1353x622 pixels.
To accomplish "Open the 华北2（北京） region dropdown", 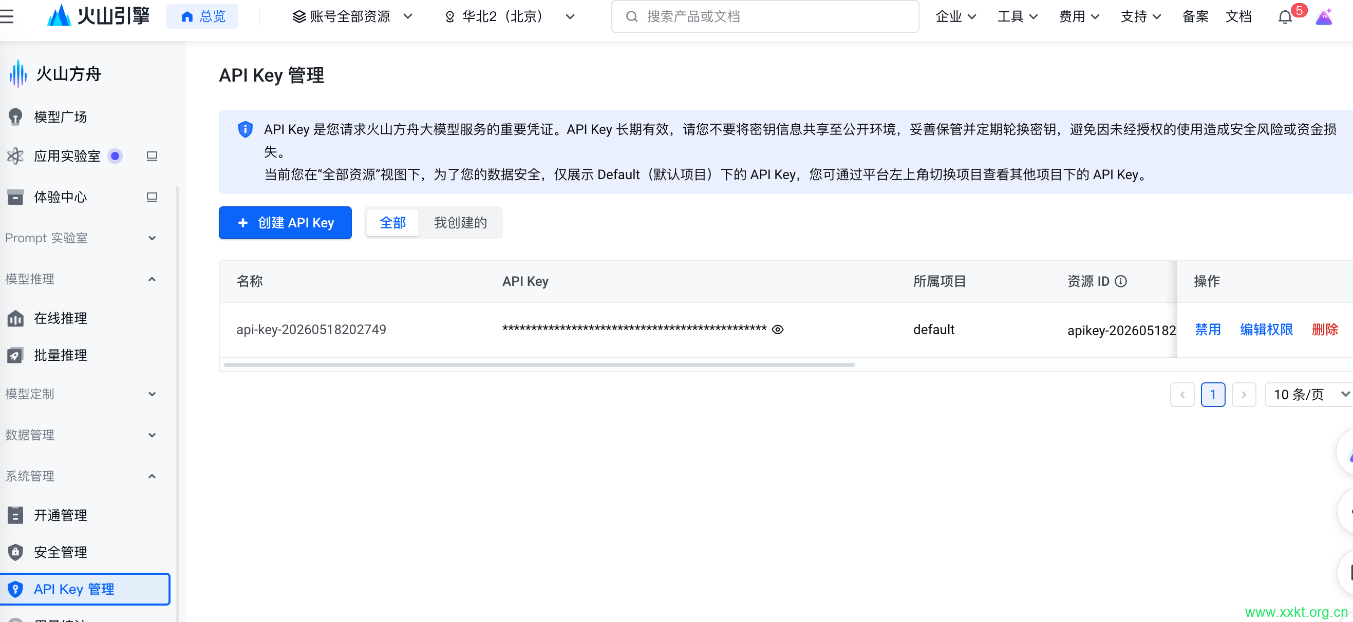I will tap(510, 17).
